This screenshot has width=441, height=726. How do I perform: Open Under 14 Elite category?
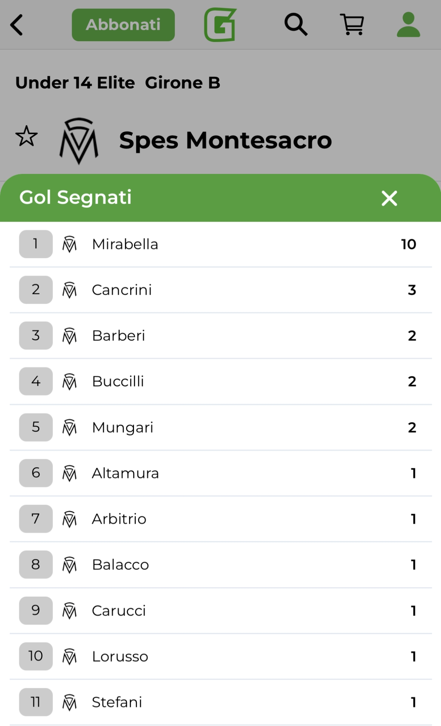(x=75, y=83)
